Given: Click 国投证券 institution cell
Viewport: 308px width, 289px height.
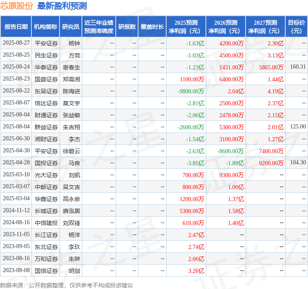Looking at the screenshot, I should (46, 163).
